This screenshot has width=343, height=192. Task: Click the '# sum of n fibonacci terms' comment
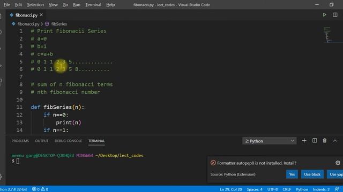pyautogui.click(x=72, y=84)
